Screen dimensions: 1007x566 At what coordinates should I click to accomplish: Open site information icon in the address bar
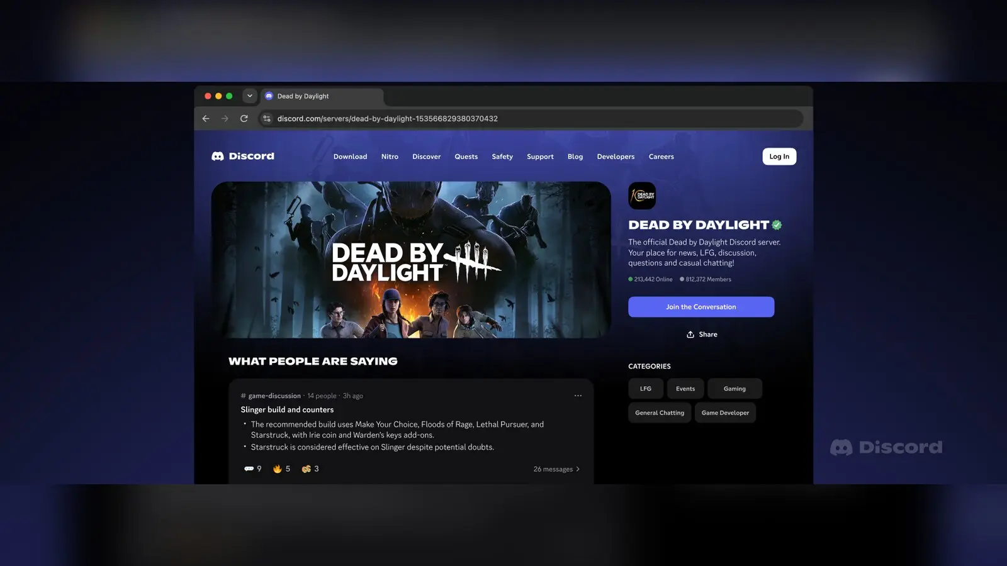(x=267, y=118)
